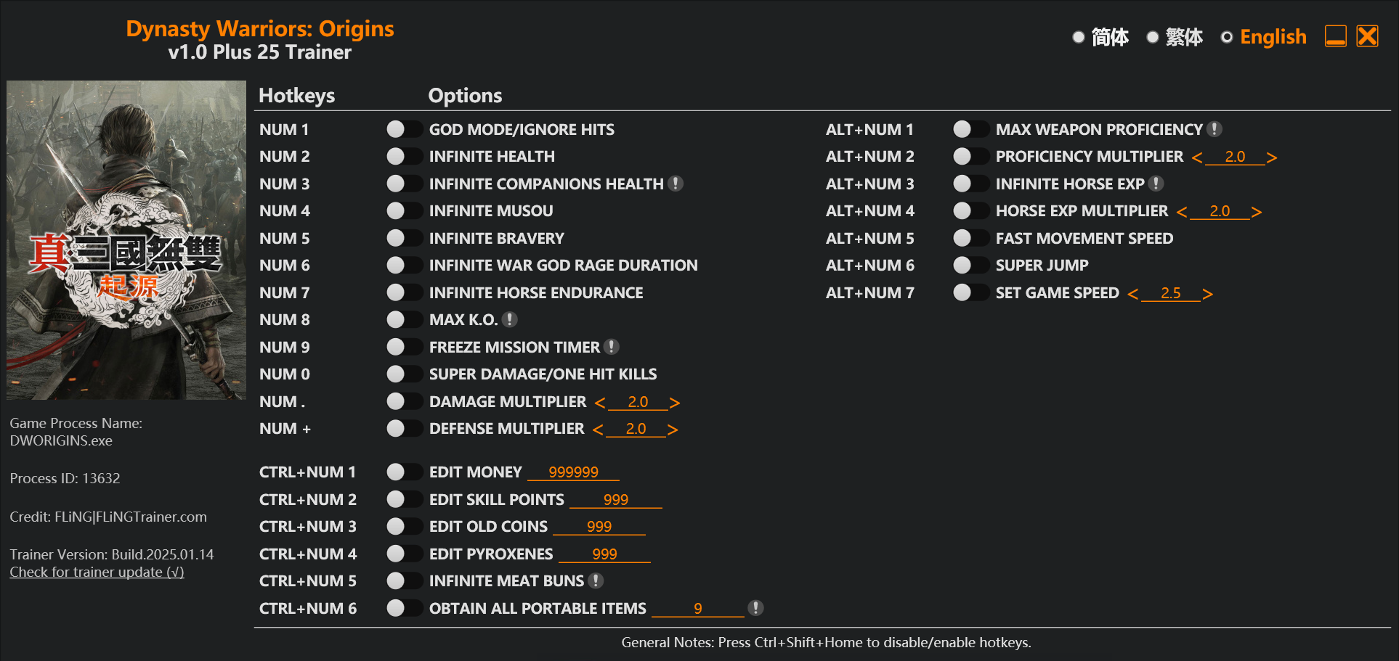Open Check for trainer update link
The width and height of the screenshot is (1399, 661).
pyautogui.click(x=97, y=572)
